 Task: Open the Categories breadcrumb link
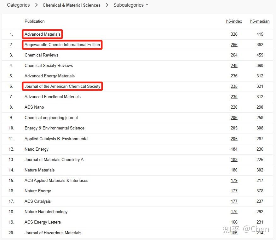click(x=18, y=5)
